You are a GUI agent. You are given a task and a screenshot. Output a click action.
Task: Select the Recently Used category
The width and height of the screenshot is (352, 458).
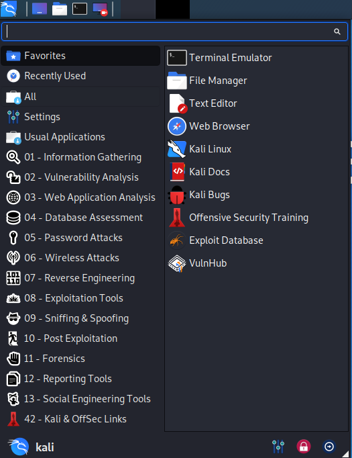pos(80,76)
